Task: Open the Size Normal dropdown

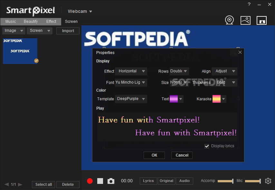Action: 179,82
